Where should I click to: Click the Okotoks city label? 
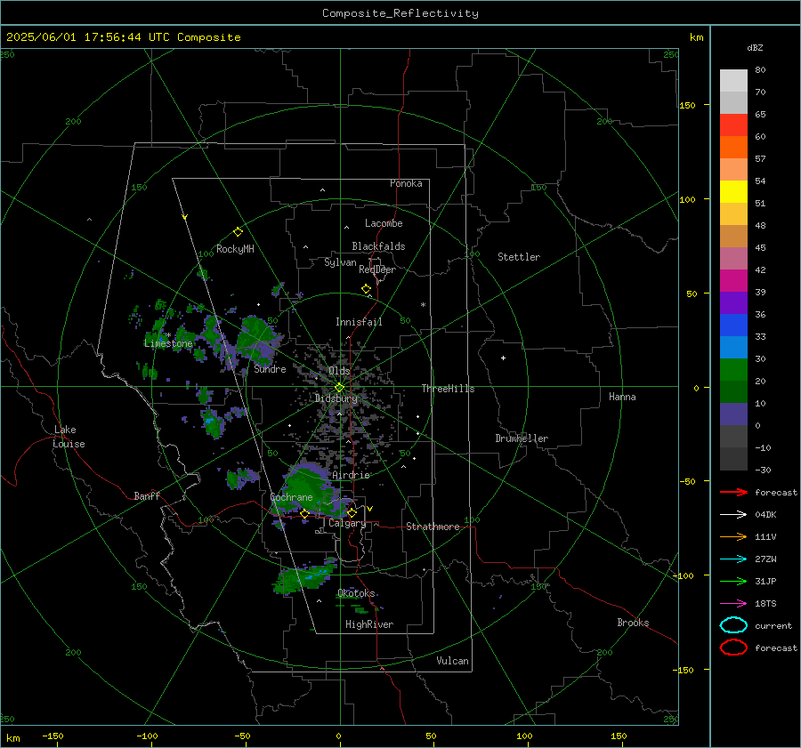pos(356,593)
